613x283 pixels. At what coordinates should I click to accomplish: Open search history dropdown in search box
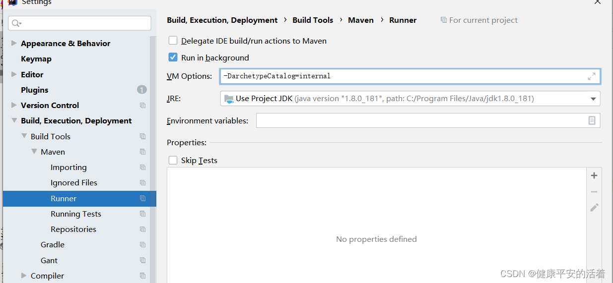(20, 24)
